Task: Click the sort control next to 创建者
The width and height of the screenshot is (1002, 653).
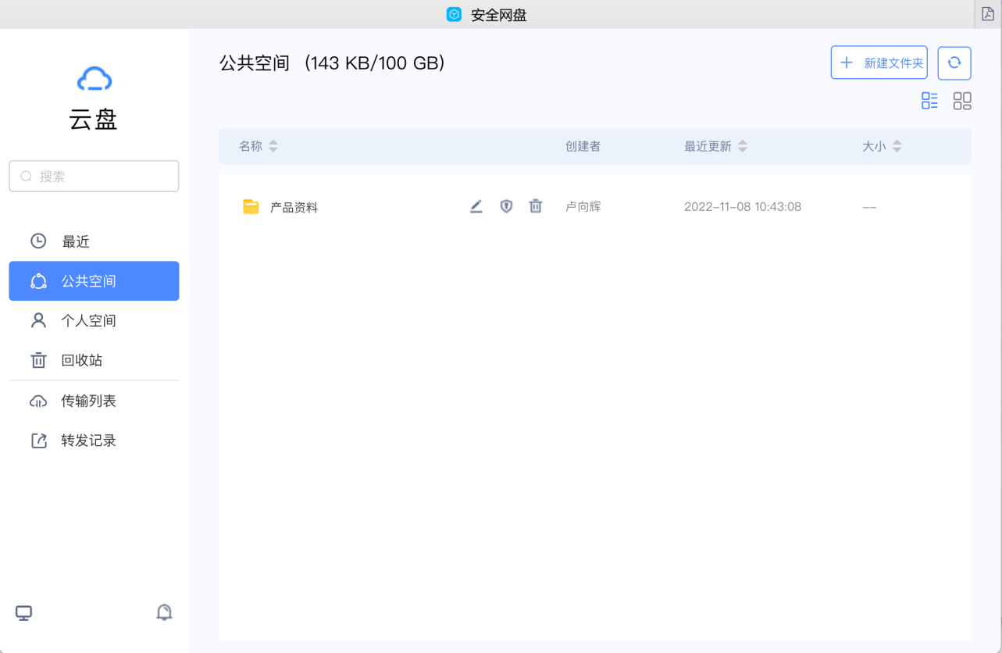Action: pos(583,145)
